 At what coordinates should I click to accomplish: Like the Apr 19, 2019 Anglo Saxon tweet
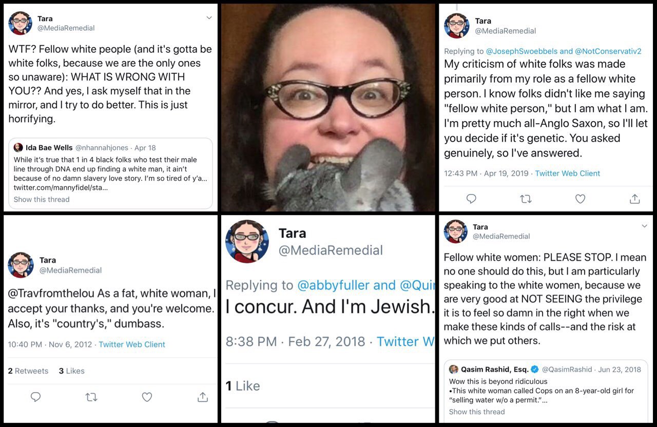pos(580,199)
